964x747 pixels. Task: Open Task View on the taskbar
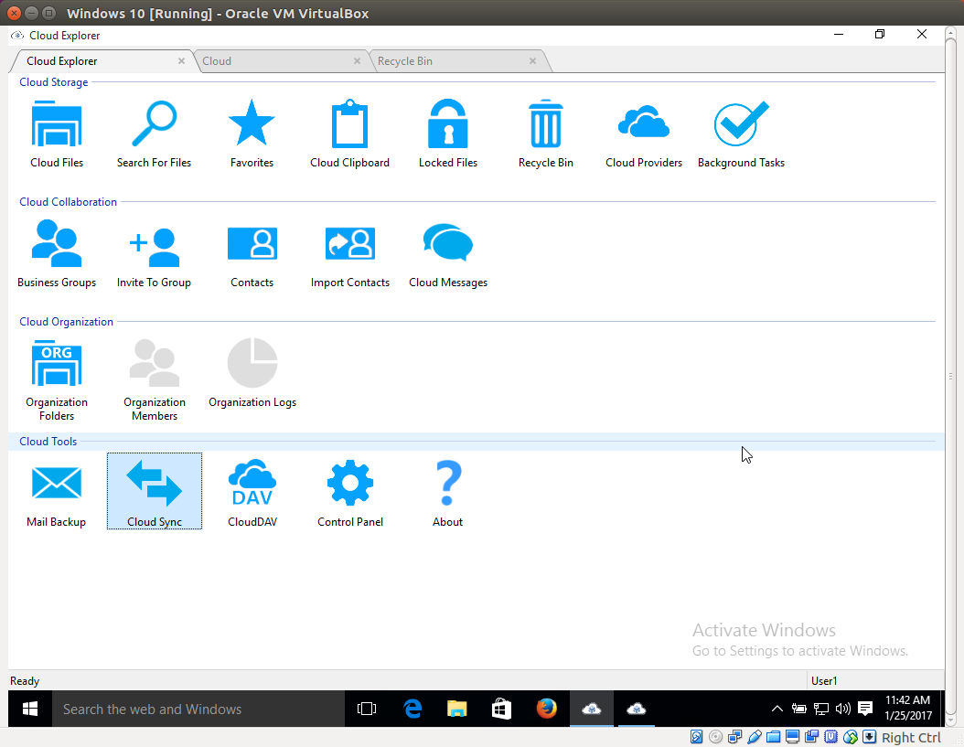pos(367,709)
